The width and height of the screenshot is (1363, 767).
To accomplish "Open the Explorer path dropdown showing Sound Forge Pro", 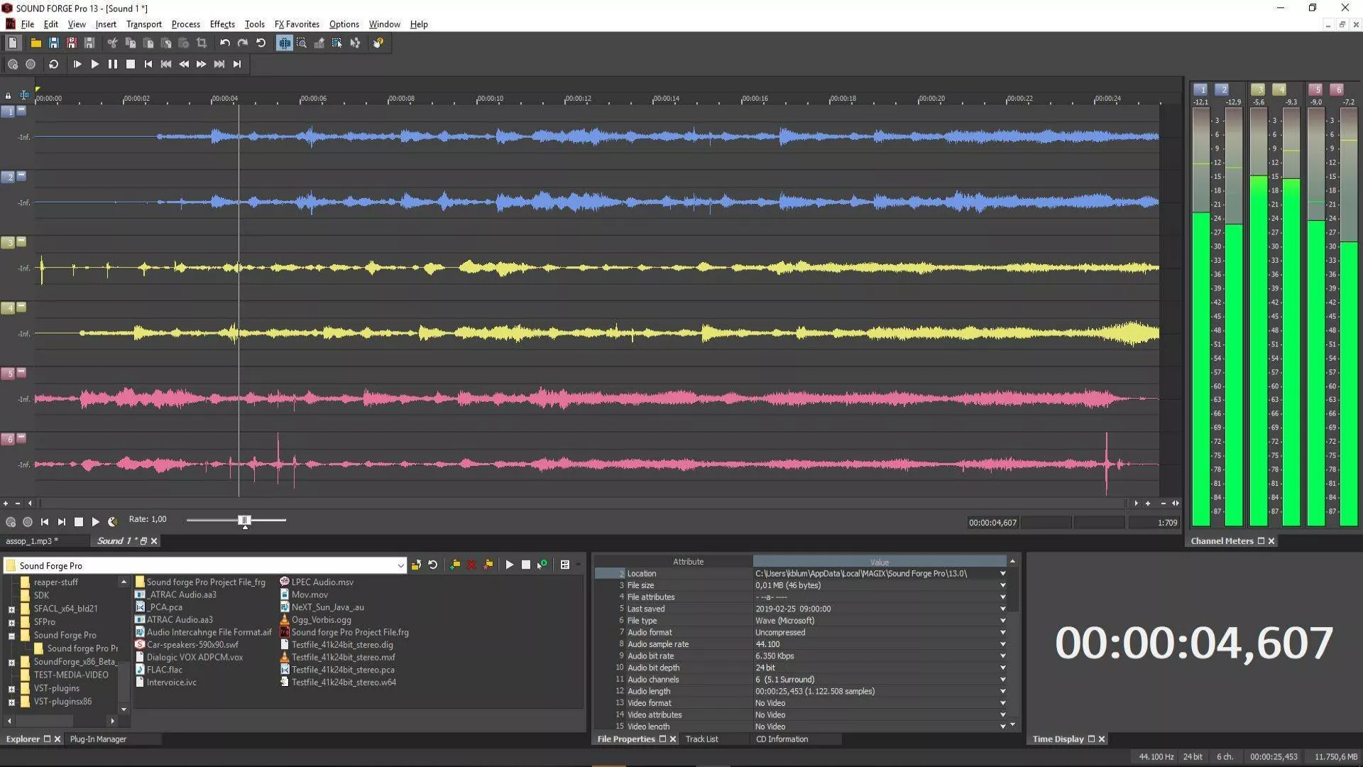I will tap(400, 565).
